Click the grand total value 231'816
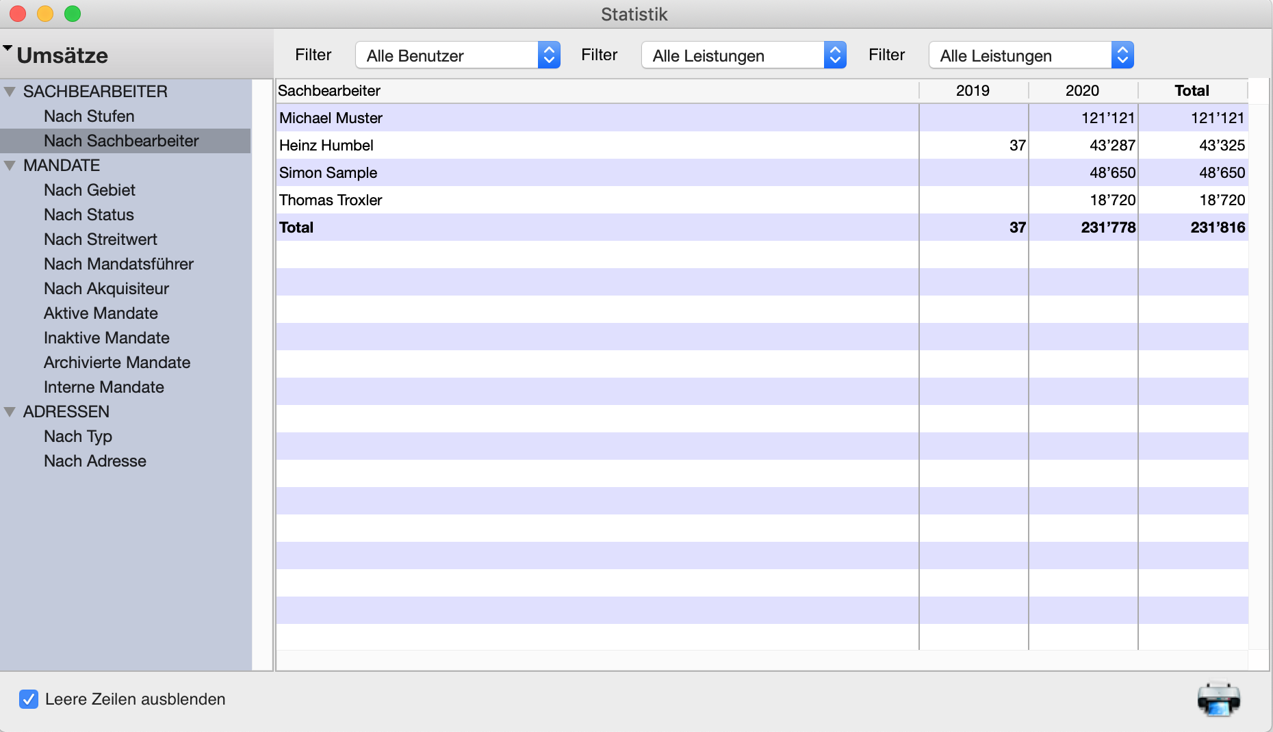Image resolution: width=1273 pixels, height=732 pixels. tap(1218, 228)
